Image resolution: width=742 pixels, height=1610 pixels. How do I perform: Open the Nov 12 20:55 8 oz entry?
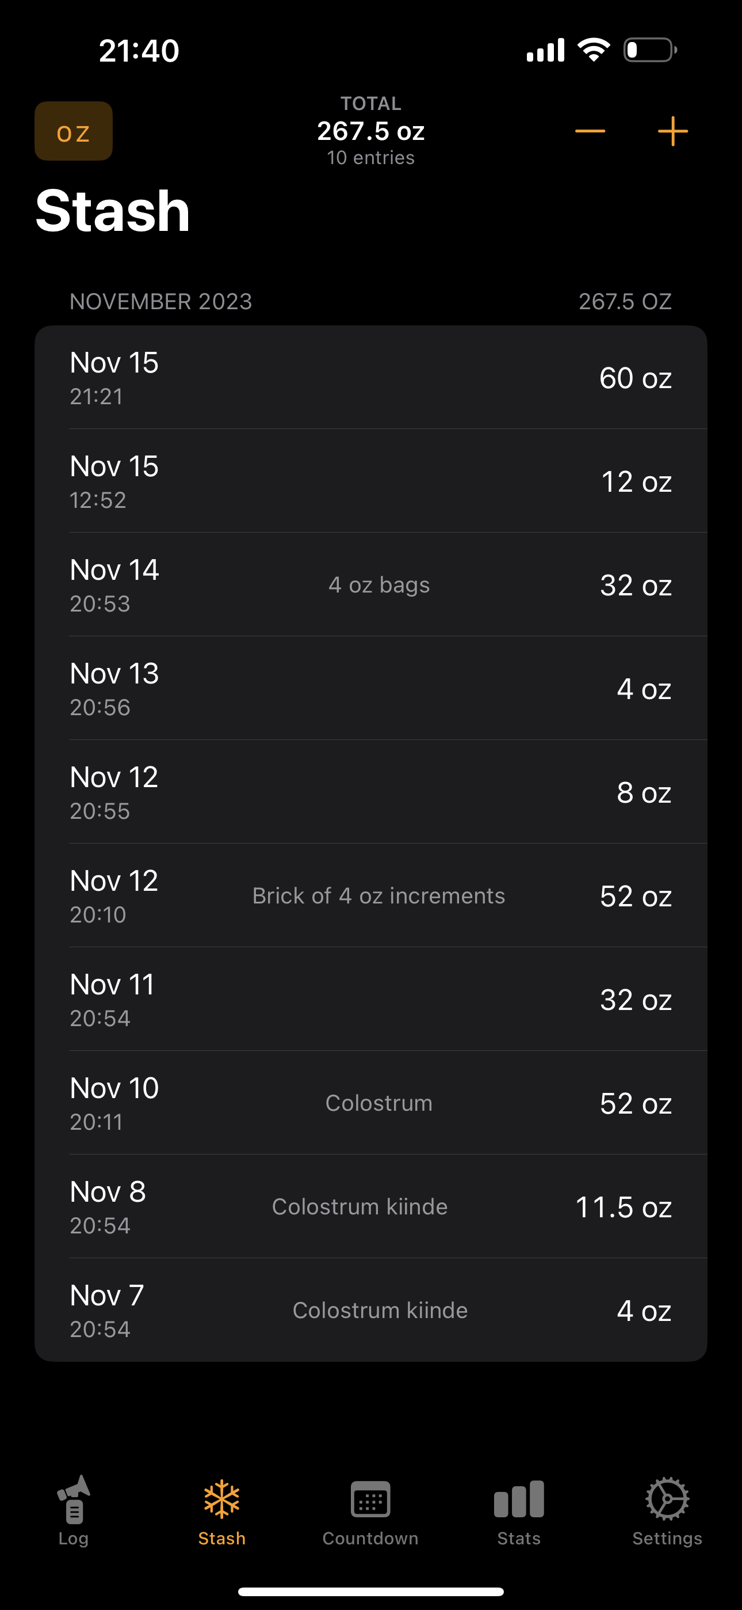tap(371, 792)
